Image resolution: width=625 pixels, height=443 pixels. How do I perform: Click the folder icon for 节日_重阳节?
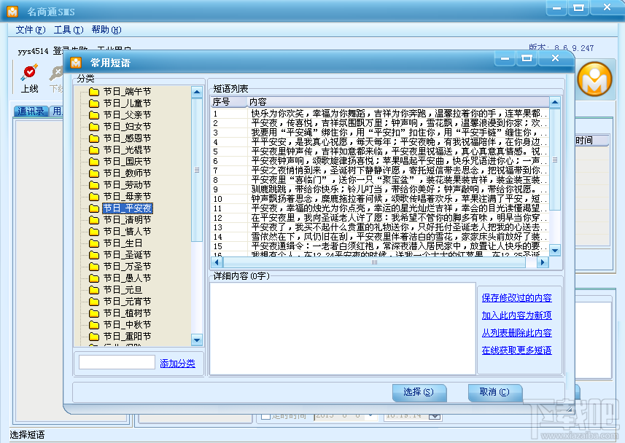[94, 337]
